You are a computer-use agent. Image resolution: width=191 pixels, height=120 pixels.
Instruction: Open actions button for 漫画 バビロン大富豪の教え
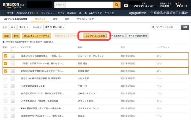tap(13, 56)
